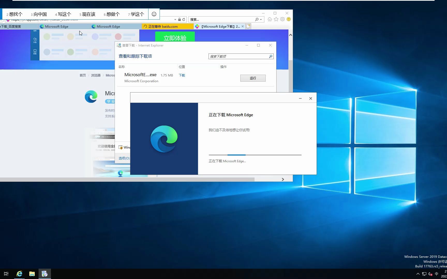This screenshot has height=279, width=447.
Task: Click into the IE search box
Action: 221,19
